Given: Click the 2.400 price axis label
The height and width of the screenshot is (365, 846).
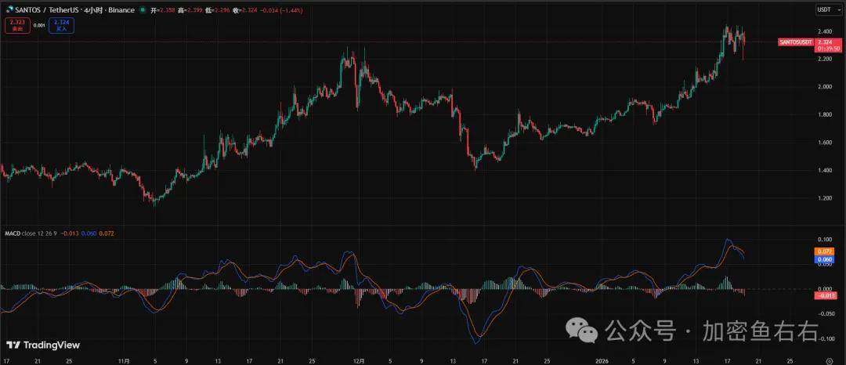Looking at the screenshot, I should pyautogui.click(x=826, y=31).
